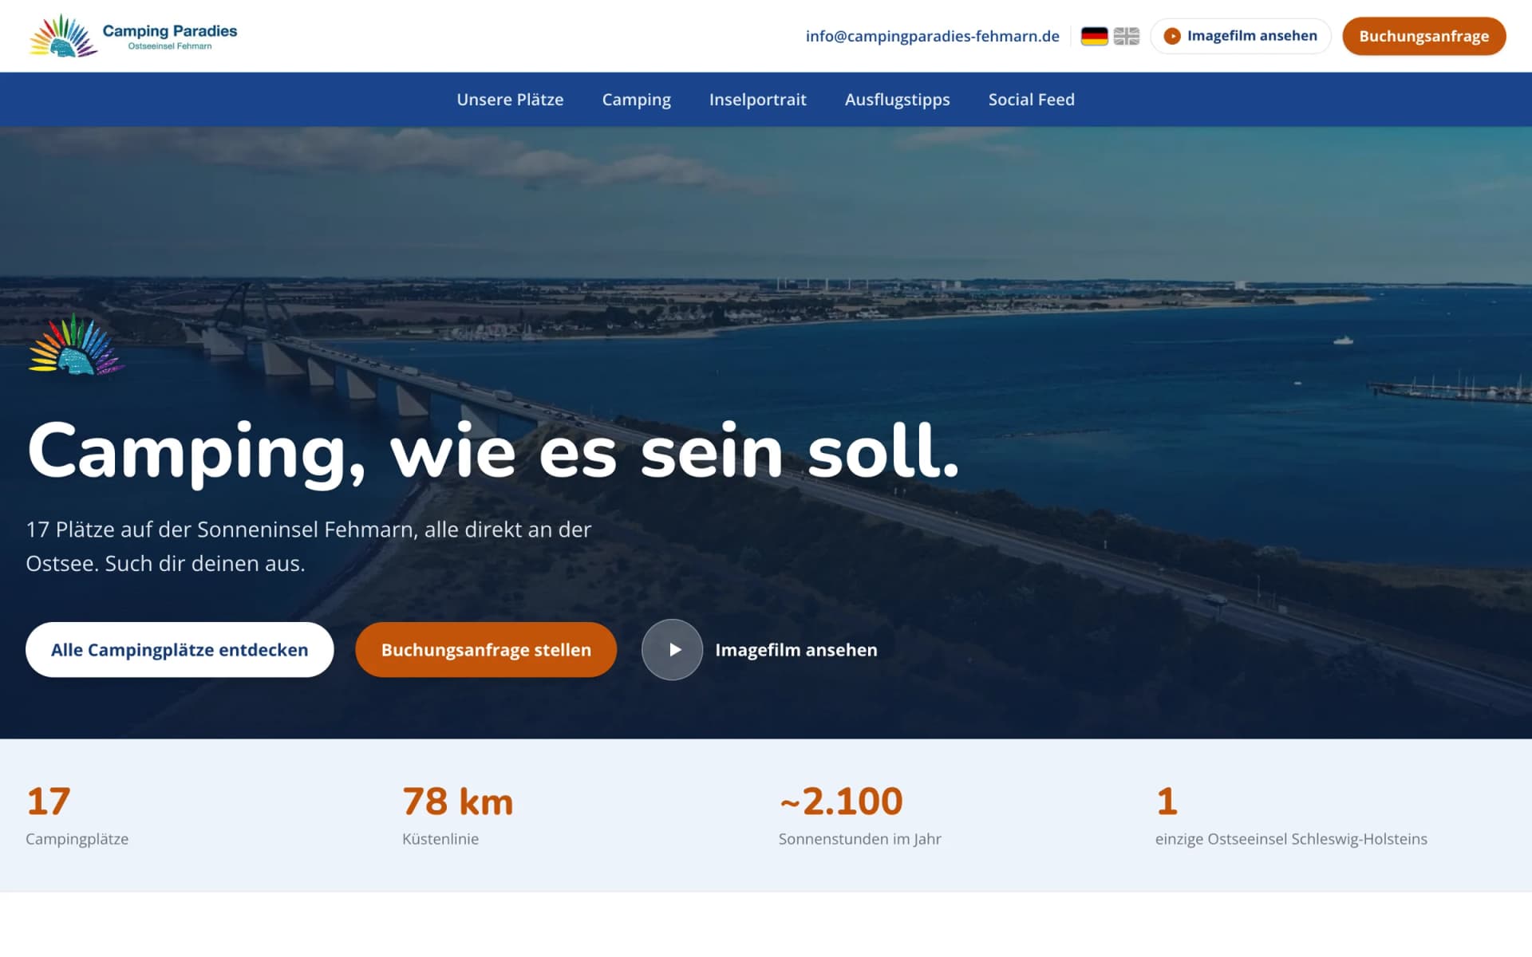Image resolution: width=1532 pixels, height=957 pixels.
Task: Click Buchungsanfrage stellen button
Action: [x=486, y=649]
